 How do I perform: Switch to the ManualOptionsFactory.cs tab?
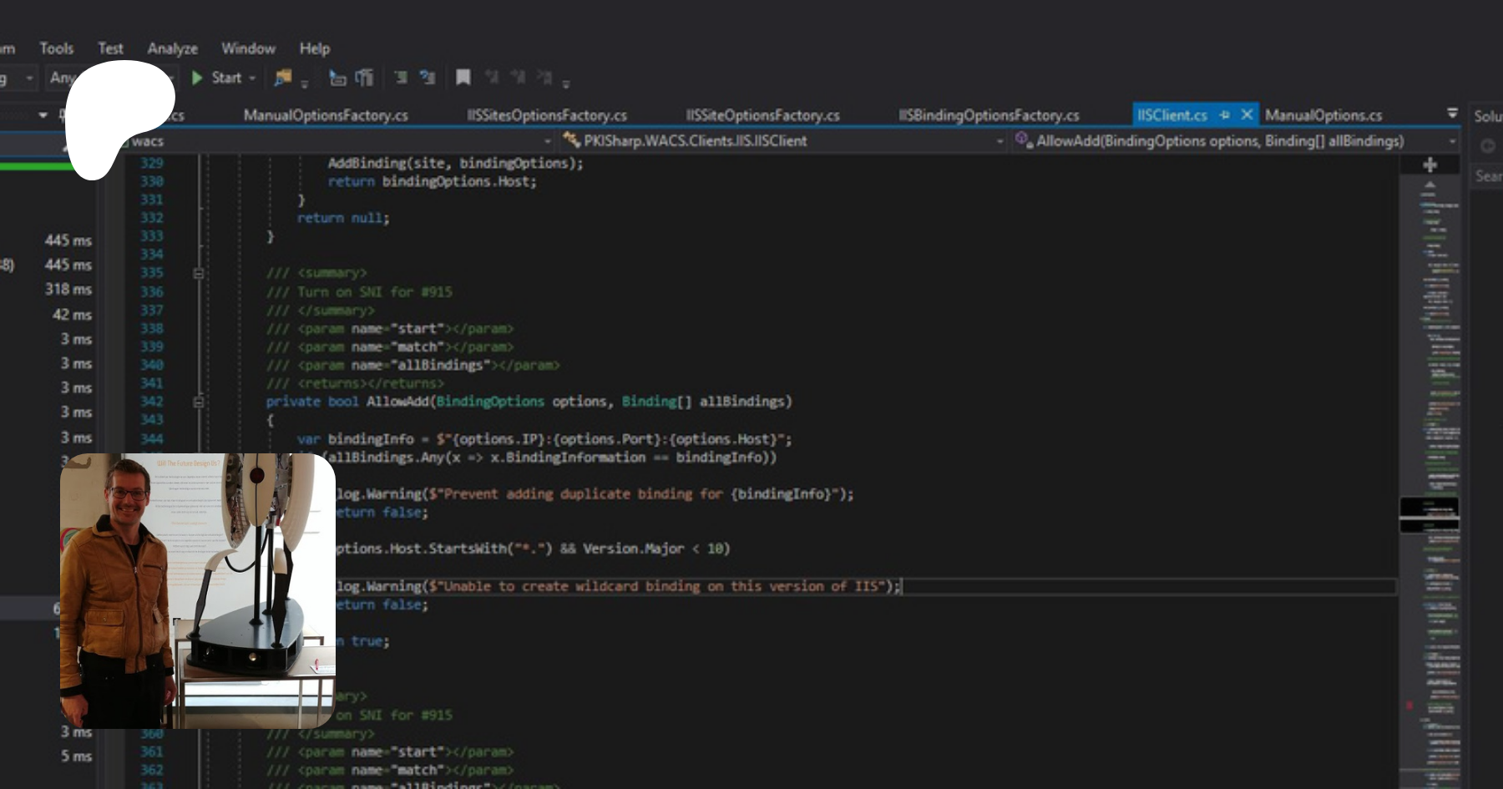(326, 115)
